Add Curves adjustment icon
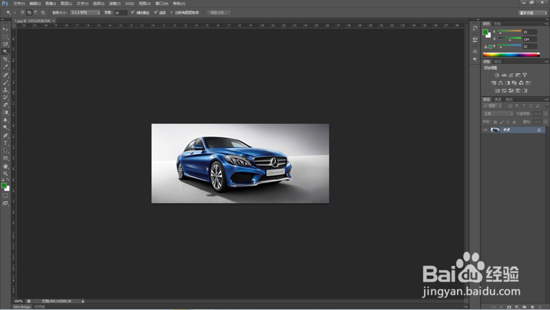Image resolution: width=550 pixels, height=310 pixels. [x=511, y=75]
